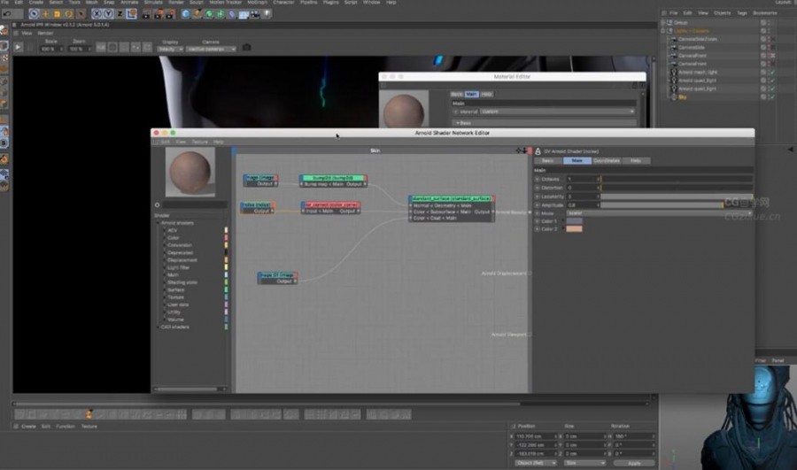This screenshot has width=797, height=470.
Task: Toggle the X axis lock
Action: pos(97,14)
